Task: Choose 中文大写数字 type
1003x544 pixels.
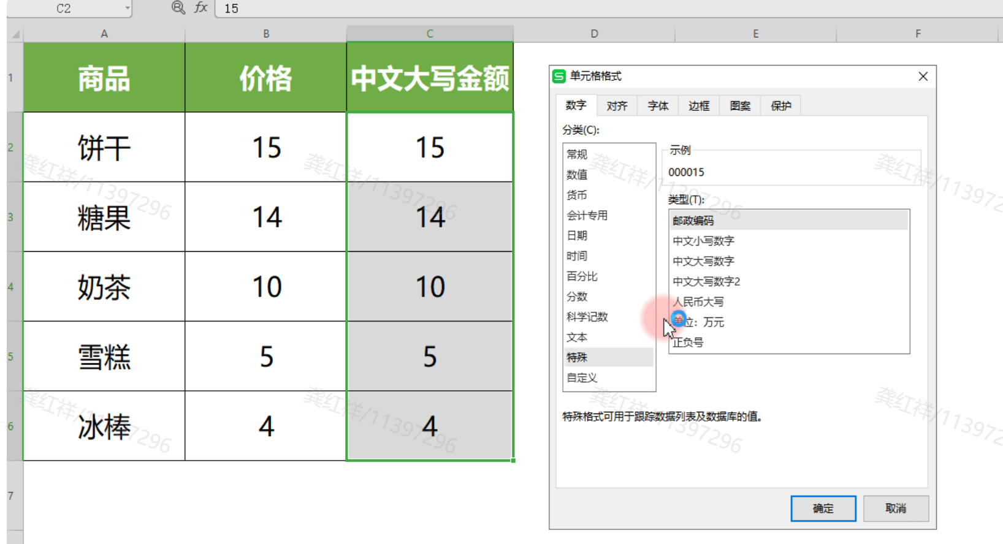Action: click(x=788, y=261)
